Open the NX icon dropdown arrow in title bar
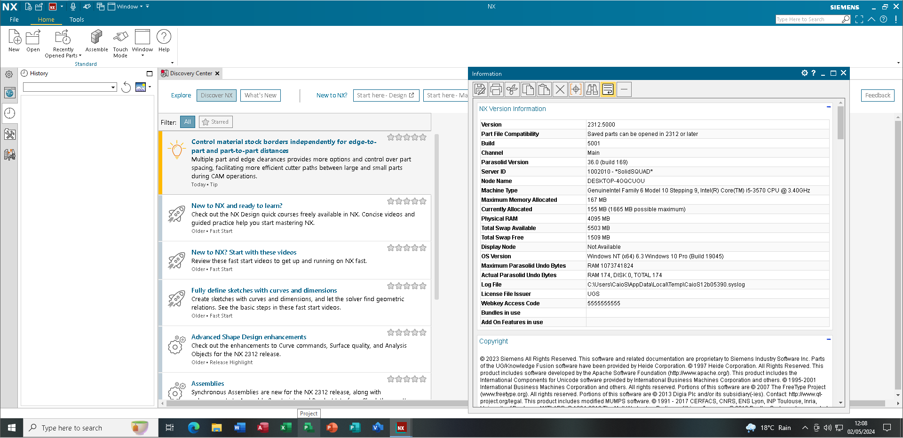 click(62, 7)
